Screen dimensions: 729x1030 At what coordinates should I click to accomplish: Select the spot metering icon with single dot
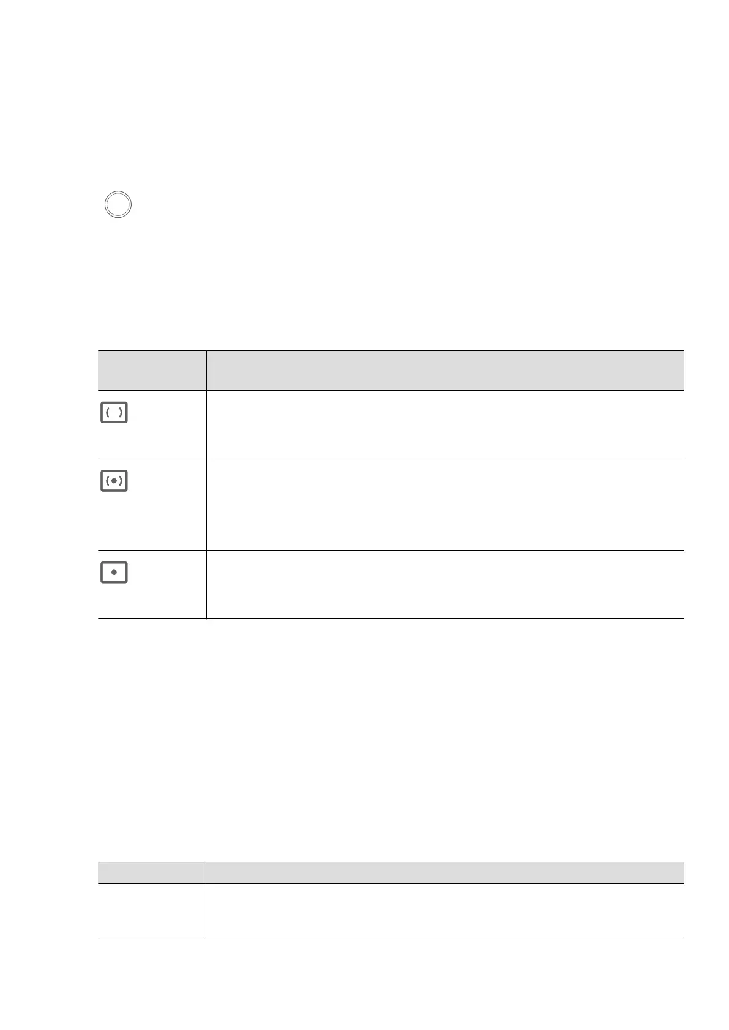pyautogui.click(x=114, y=572)
